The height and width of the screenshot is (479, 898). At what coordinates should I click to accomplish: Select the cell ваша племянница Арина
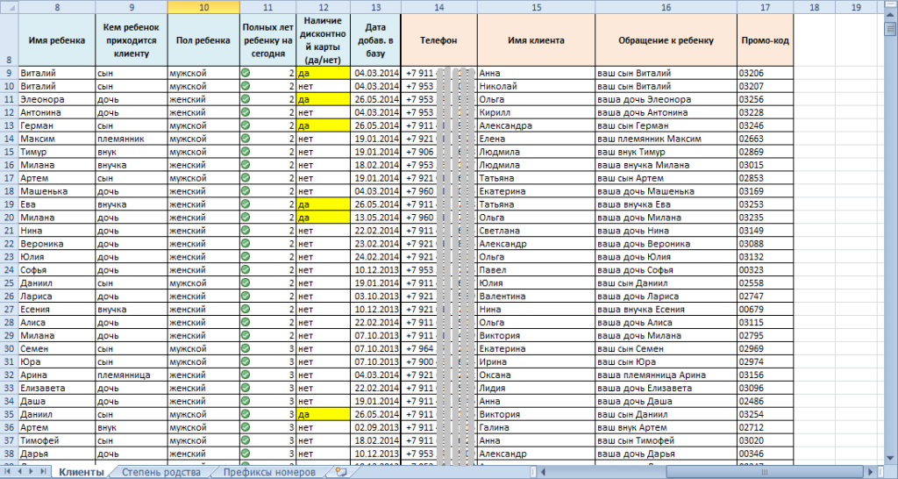click(666, 375)
